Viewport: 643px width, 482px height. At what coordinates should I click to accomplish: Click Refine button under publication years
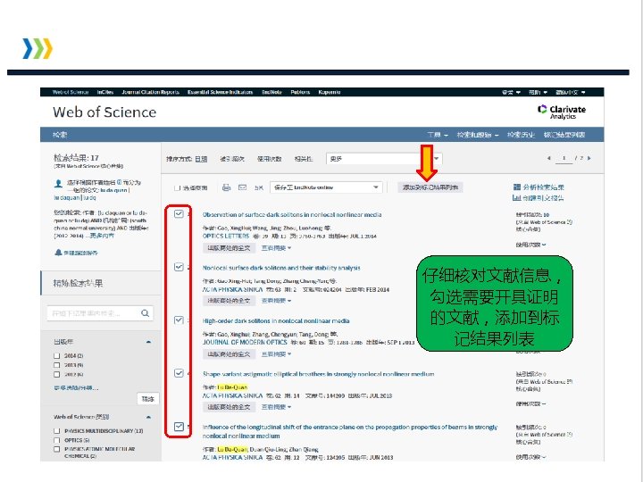tap(147, 399)
